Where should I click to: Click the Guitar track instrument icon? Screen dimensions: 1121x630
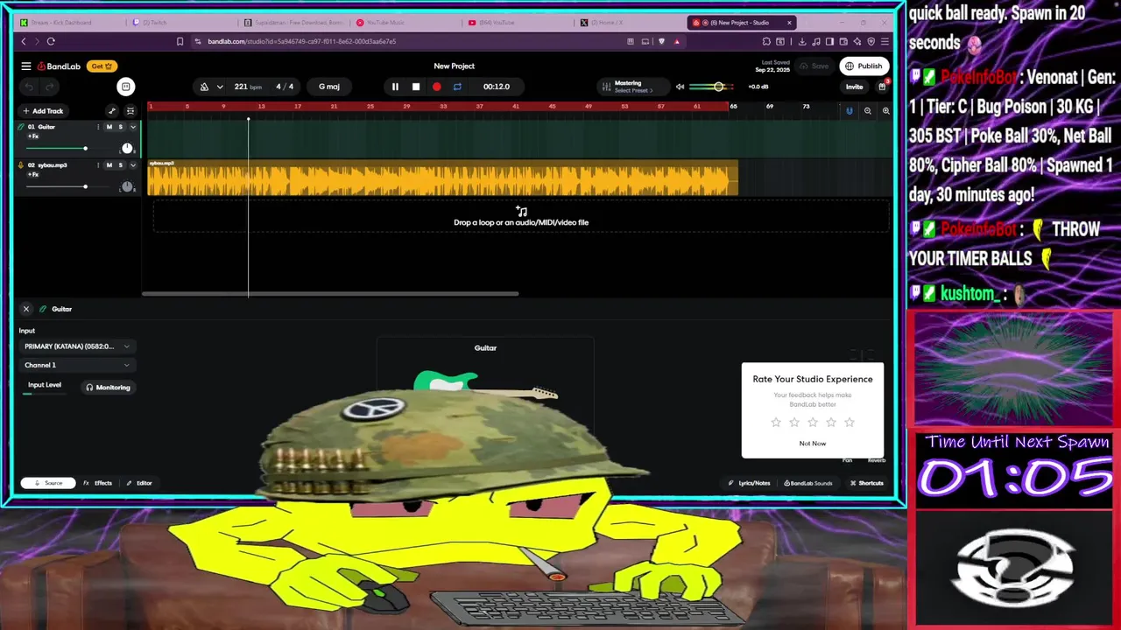coord(21,127)
